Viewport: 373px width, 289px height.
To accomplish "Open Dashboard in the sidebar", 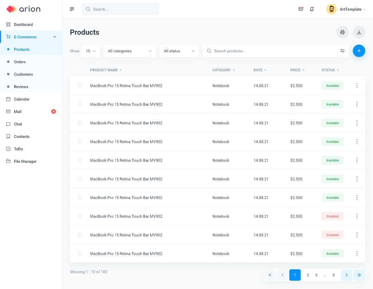I will click(31, 25).
